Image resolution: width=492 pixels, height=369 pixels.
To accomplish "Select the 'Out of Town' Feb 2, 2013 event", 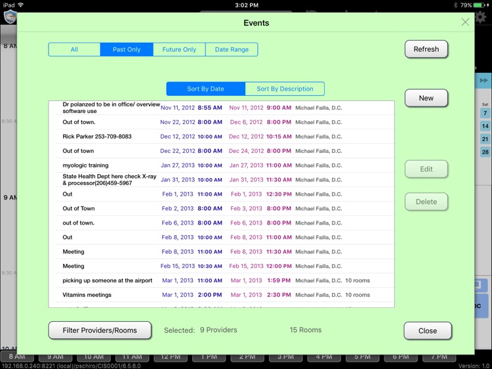I will (x=222, y=209).
